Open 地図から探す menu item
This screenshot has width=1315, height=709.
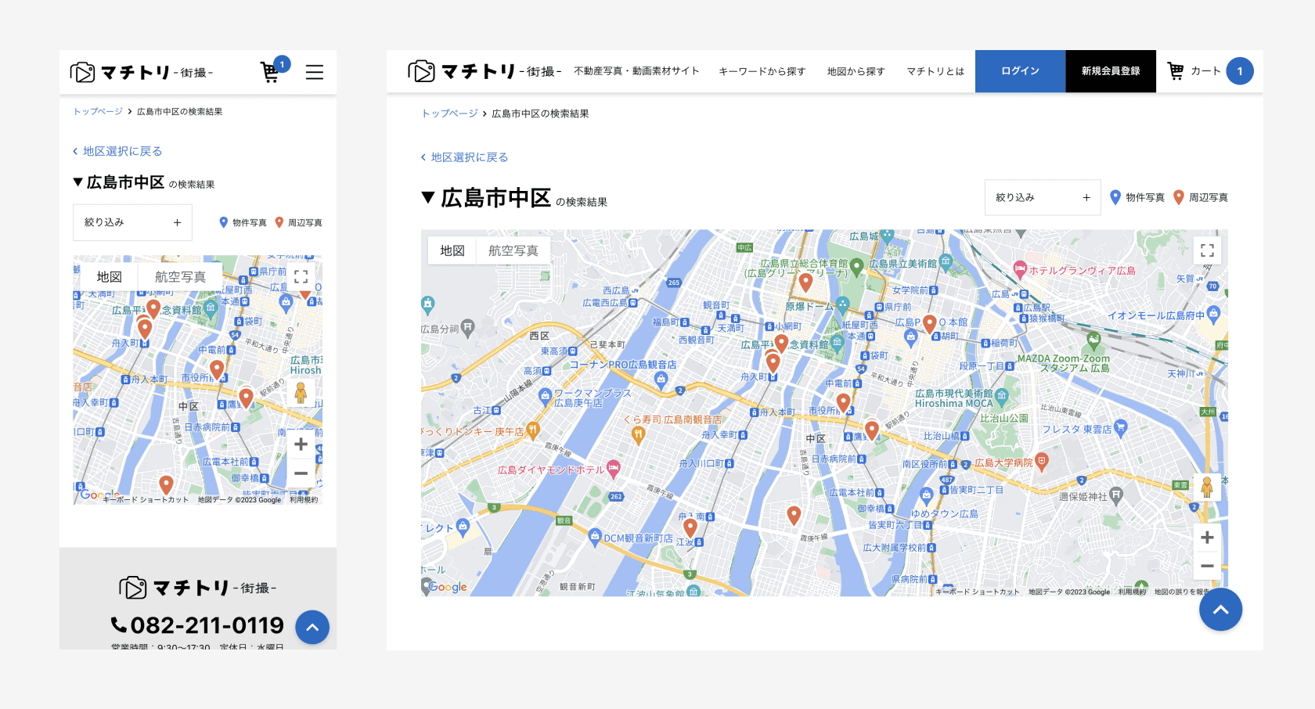[x=856, y=71]
